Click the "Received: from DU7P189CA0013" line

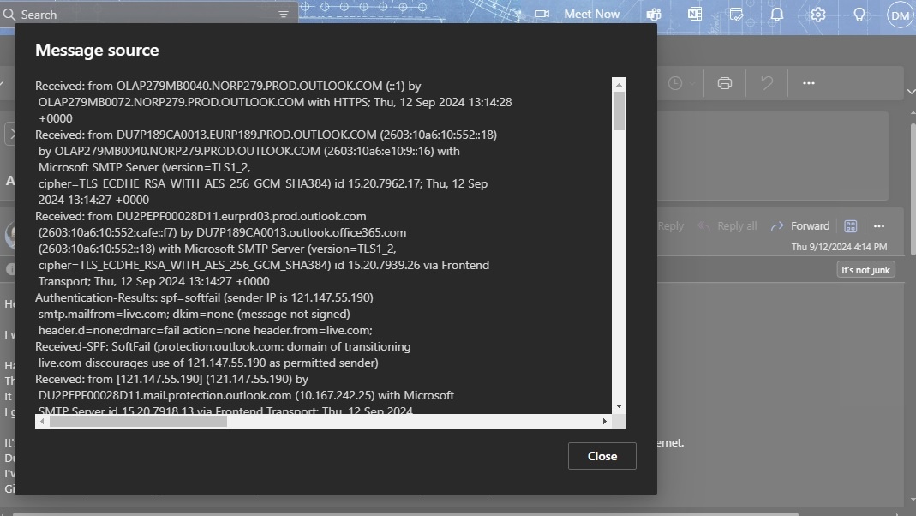click(266, 135)
